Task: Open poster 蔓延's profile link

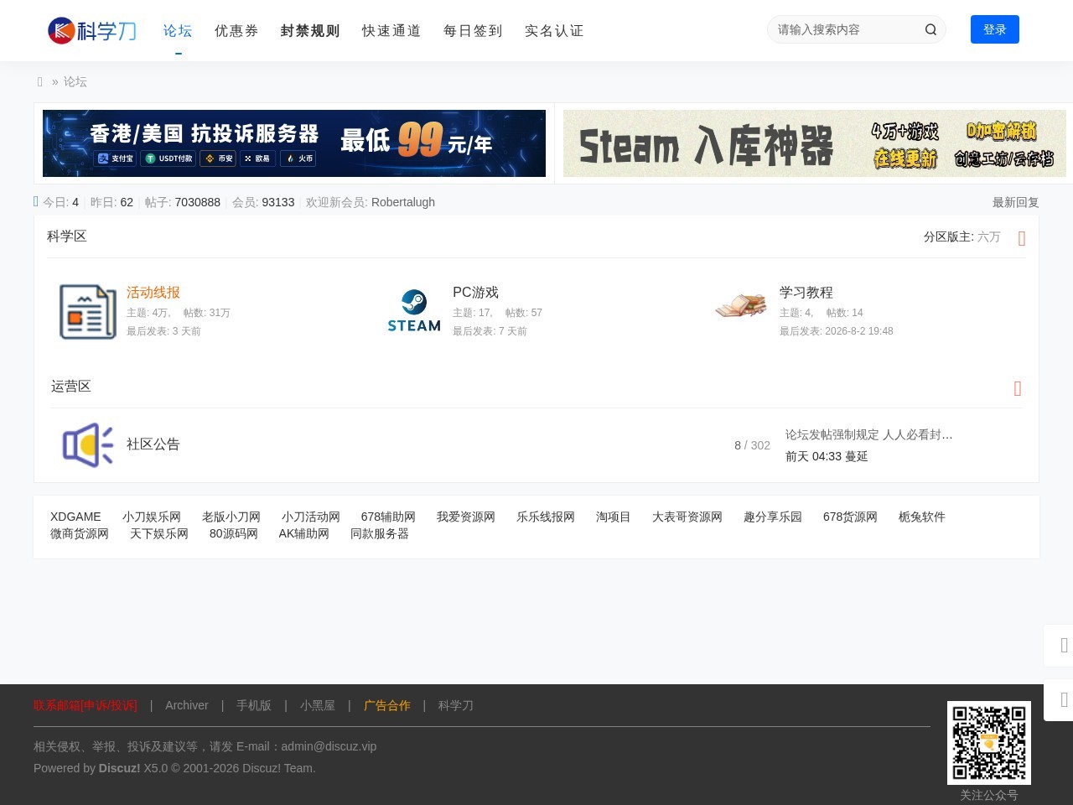Action: click(857, 456)
